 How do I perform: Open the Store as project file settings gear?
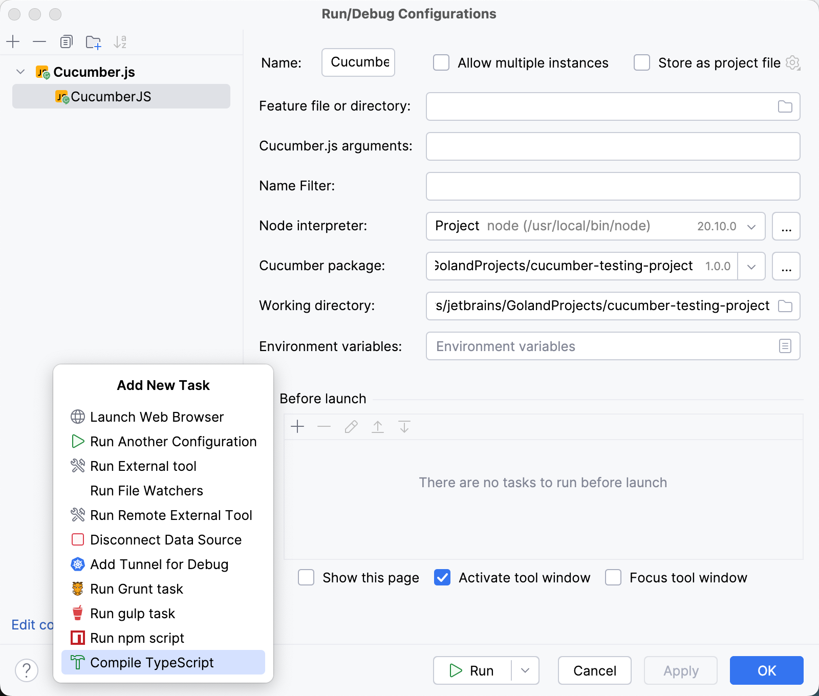[x=792, y=63]
